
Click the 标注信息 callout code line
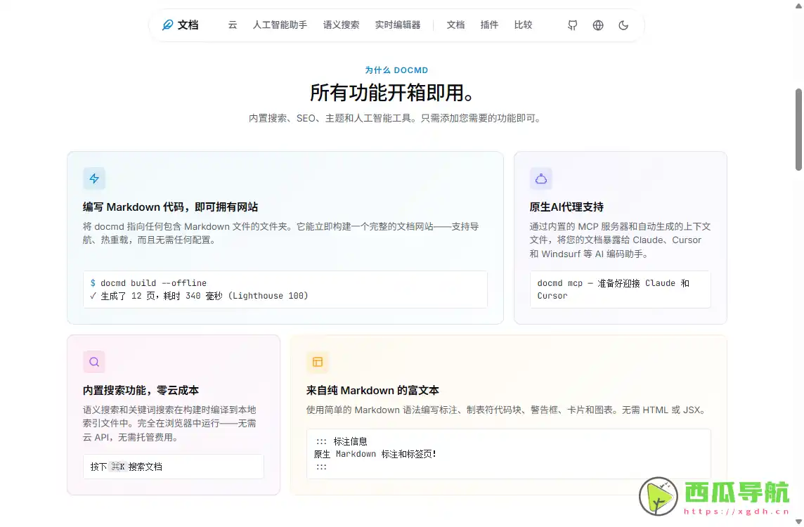click(x=341, y=441)
